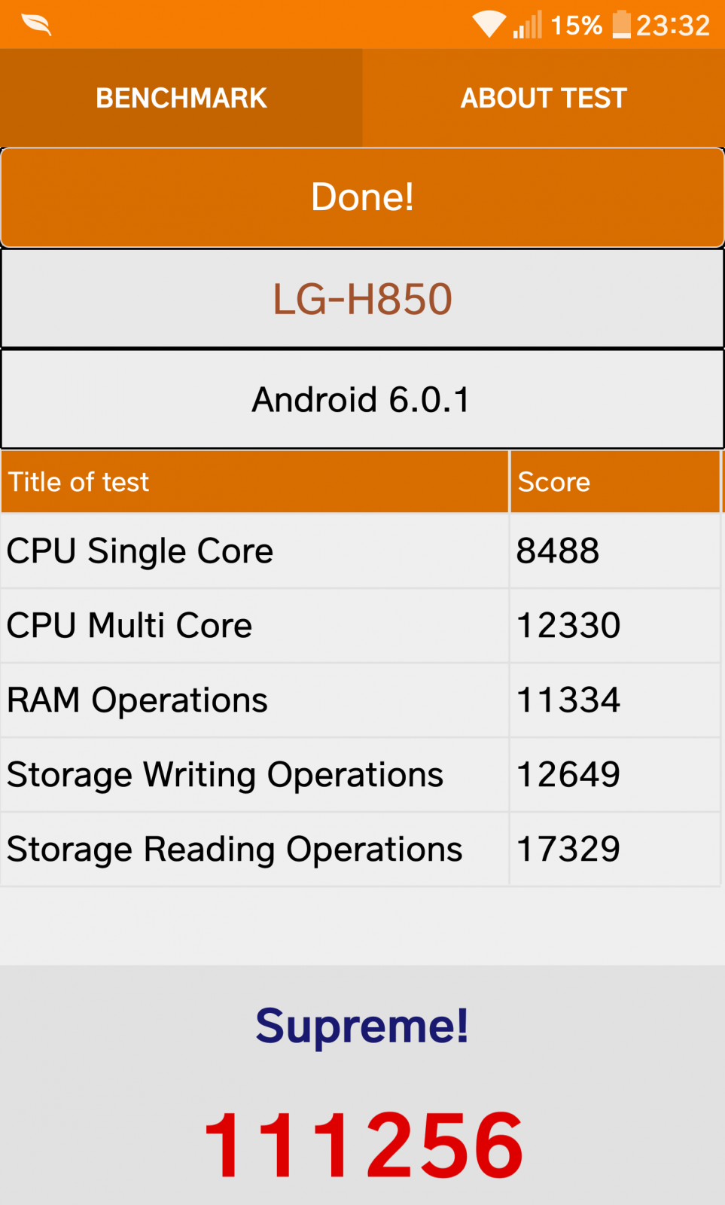Tap the 23:32 clock in status bar
725x1205 pixels.
click(x=672, y=26)
